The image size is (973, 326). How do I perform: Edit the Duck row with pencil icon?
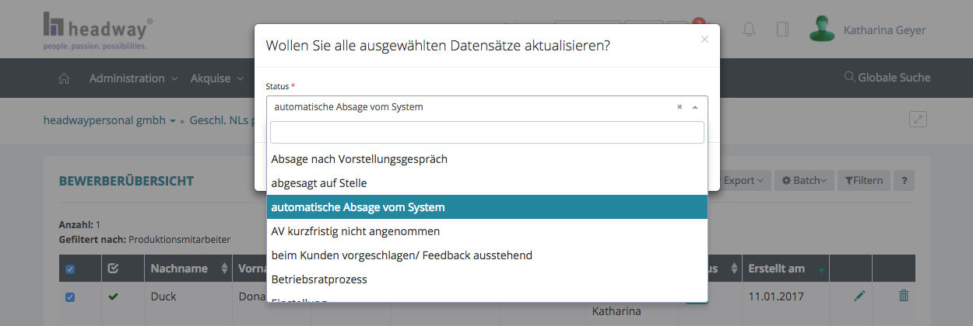[x=859, y=296]
